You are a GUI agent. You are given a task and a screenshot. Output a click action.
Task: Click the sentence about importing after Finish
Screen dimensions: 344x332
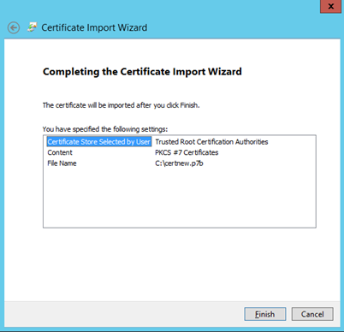[121, 105]
